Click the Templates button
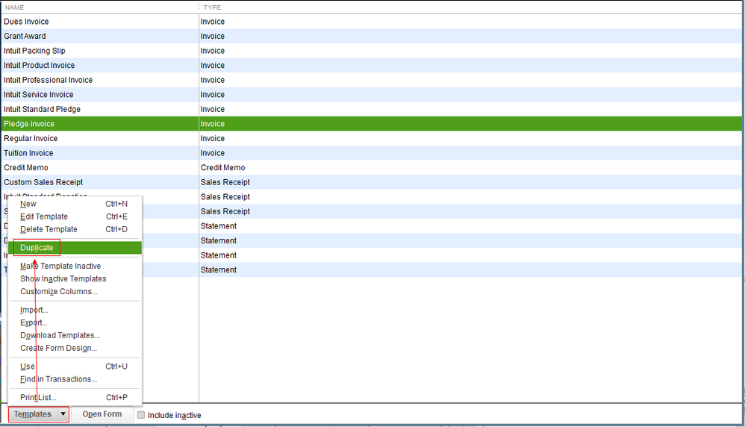Screen dimensions: 745x427 click(x=32, y=414)
